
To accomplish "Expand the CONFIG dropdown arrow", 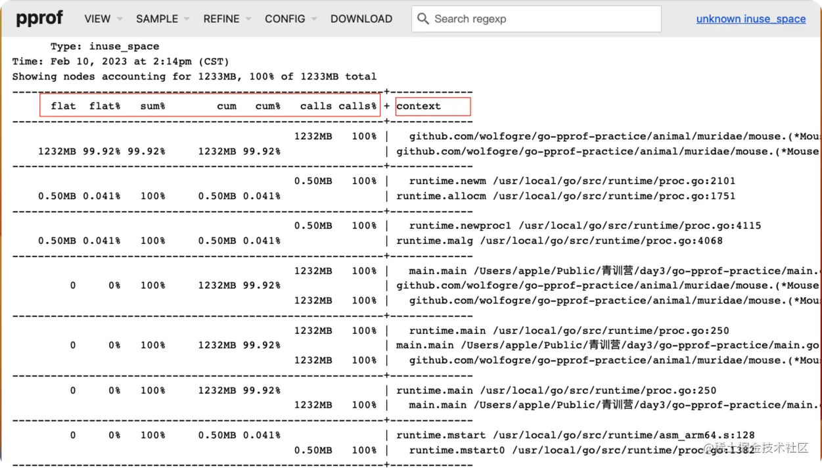I will click(313, 19).
